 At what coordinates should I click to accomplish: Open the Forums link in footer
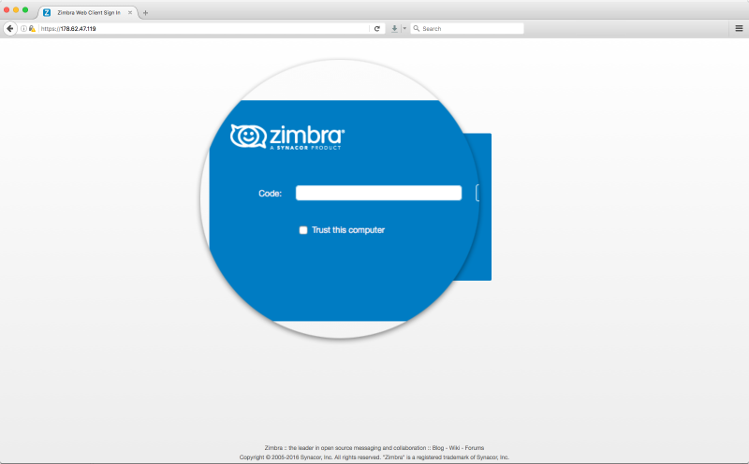pos(475,448)
